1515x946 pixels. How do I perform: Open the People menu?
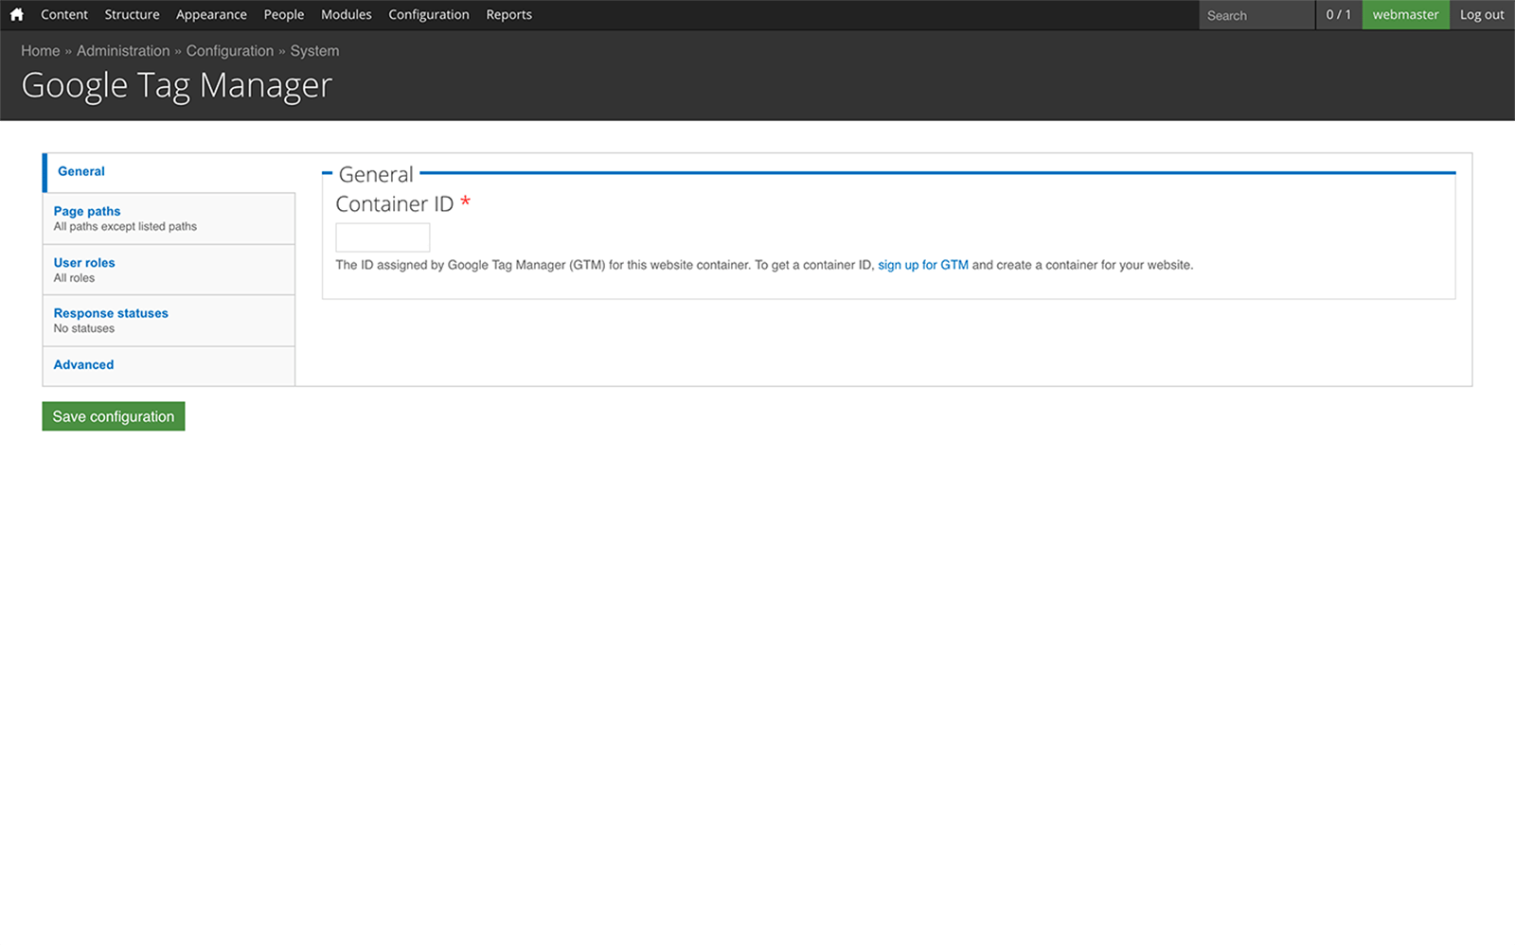pos(284,14)
